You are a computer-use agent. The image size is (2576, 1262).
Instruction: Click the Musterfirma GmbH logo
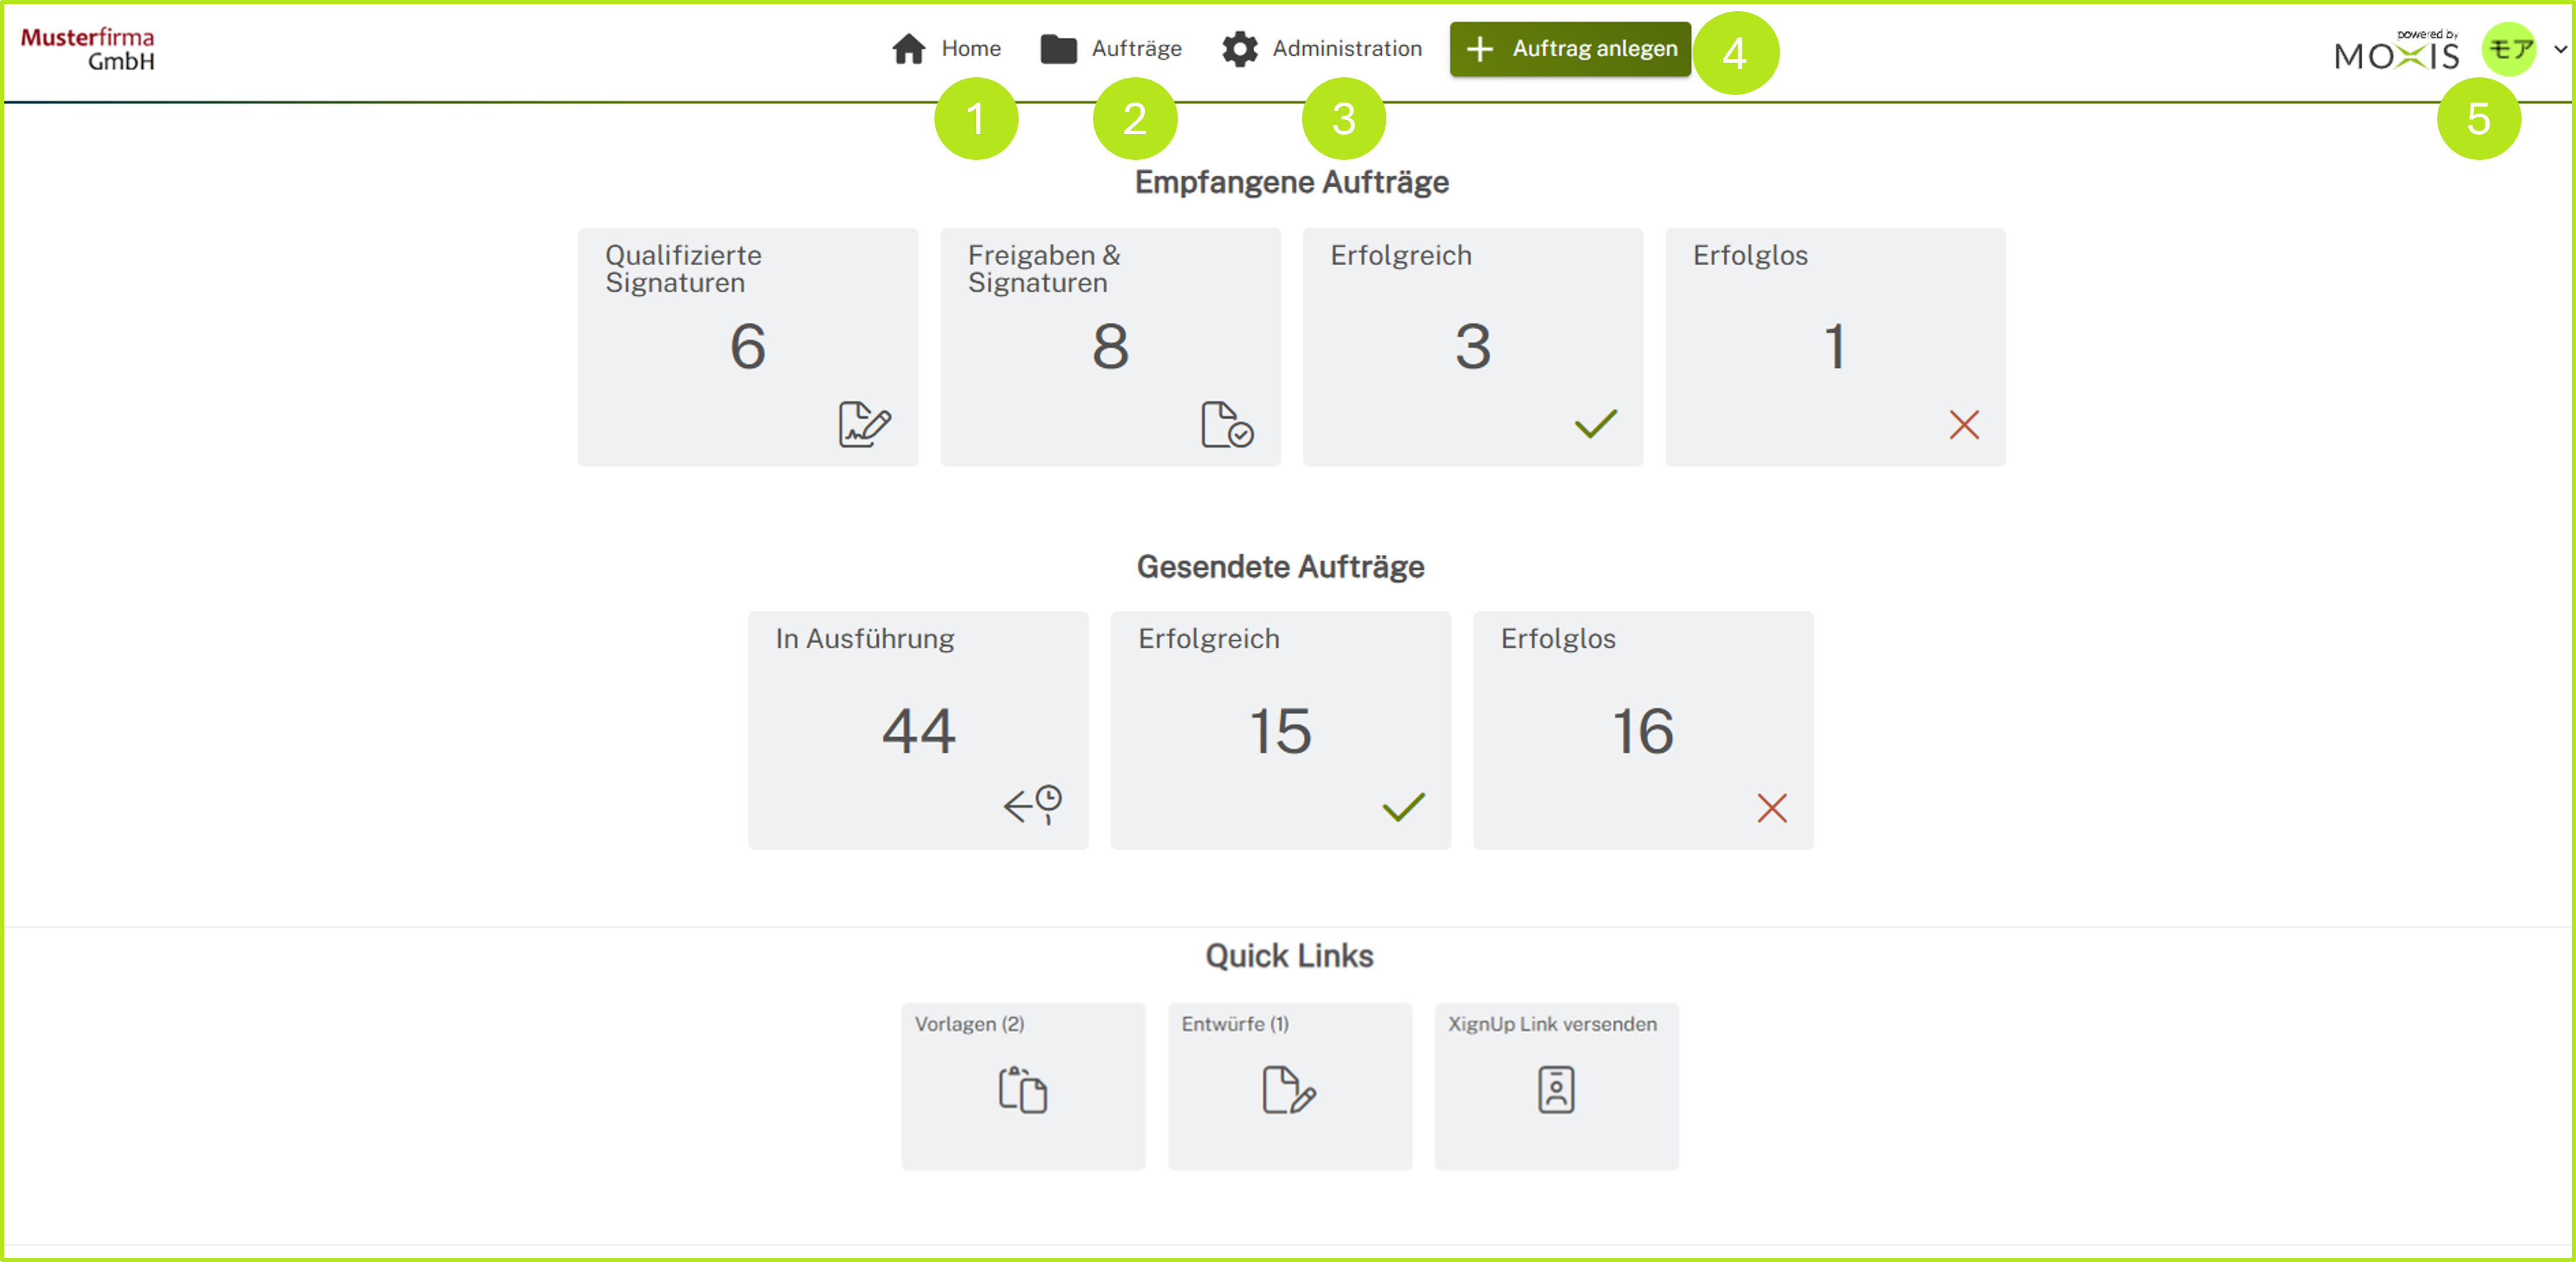point(88,49)
